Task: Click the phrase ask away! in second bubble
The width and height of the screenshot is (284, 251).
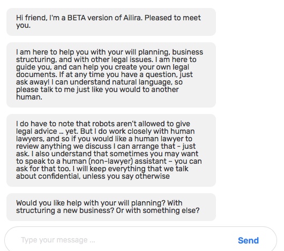Action: 33,82
